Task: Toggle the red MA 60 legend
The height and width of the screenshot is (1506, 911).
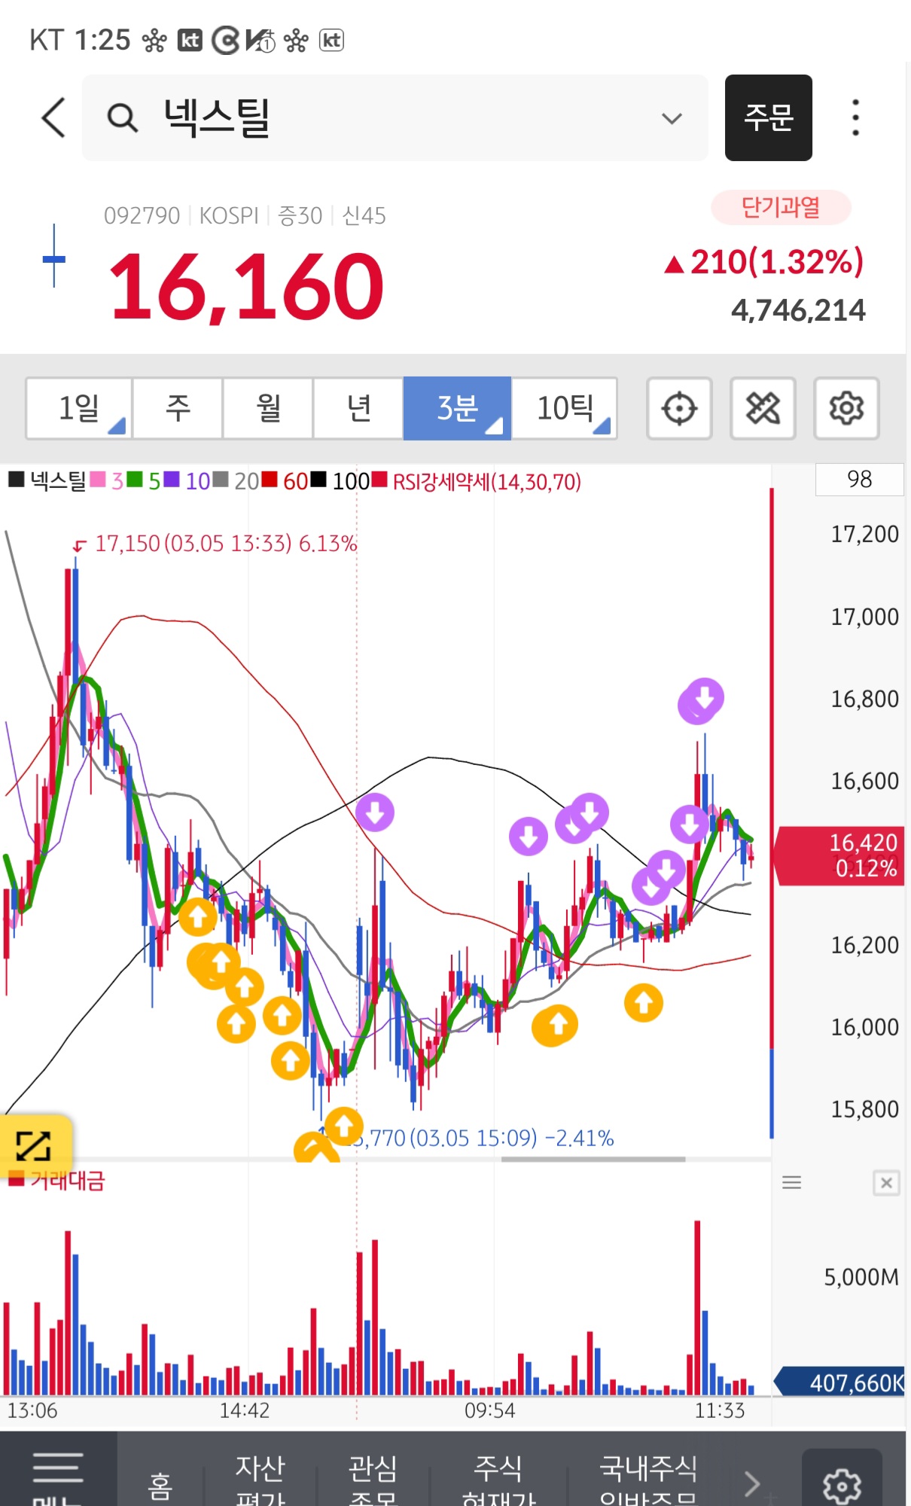Action: (285, 480)
